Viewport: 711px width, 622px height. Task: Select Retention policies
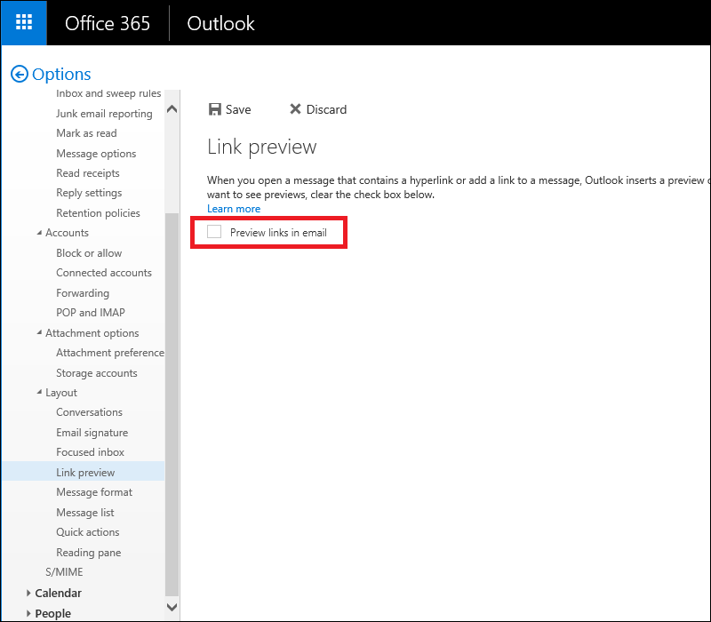(98, 213)
